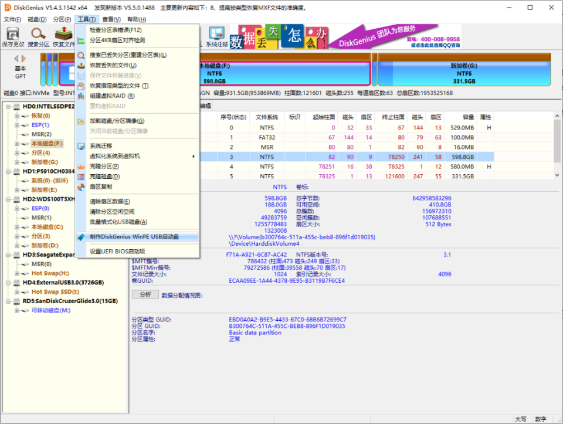Select 新加卷(D:) in the disk tree
Image resolution: width=563 pixels, height=424 pixels.
45,246
